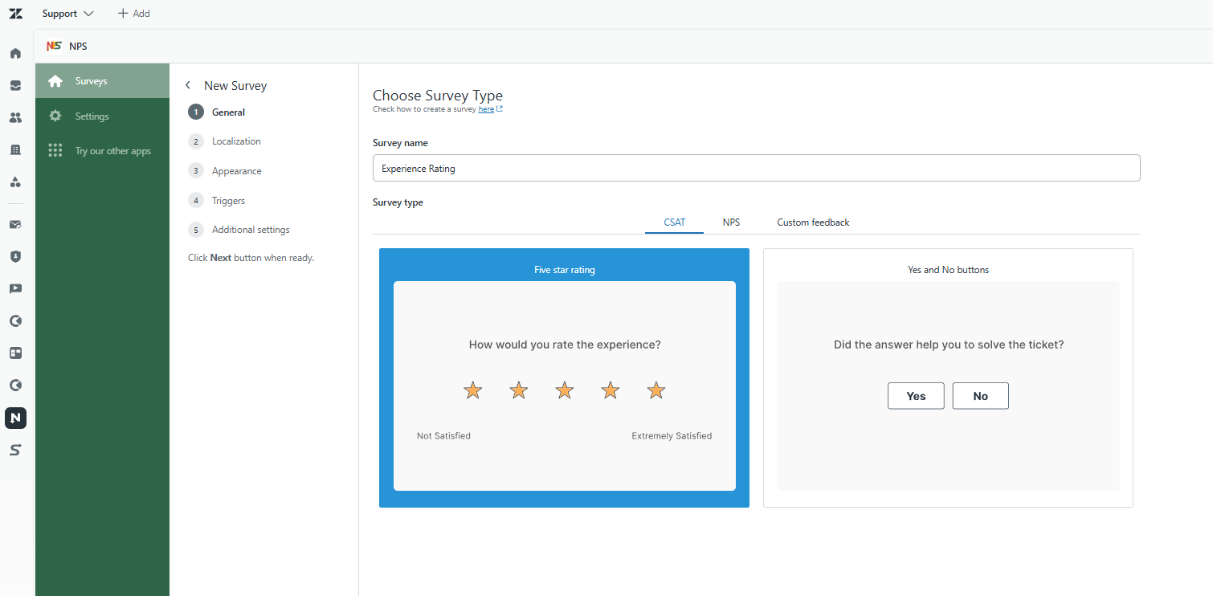Image resolution: width=1213 pixels, height=596 pixels.
Task: Open the Home icon in Zendesk sidebar
Action: [x=15, y=54]
